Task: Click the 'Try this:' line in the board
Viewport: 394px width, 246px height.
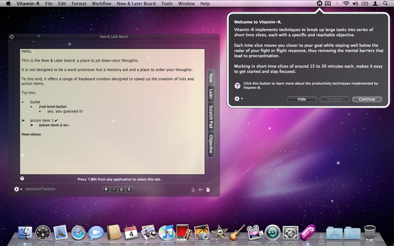Action: [x=29, y=93]
